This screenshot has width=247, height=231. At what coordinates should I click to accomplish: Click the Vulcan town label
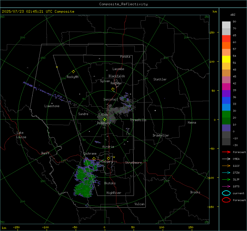point(139,204)
